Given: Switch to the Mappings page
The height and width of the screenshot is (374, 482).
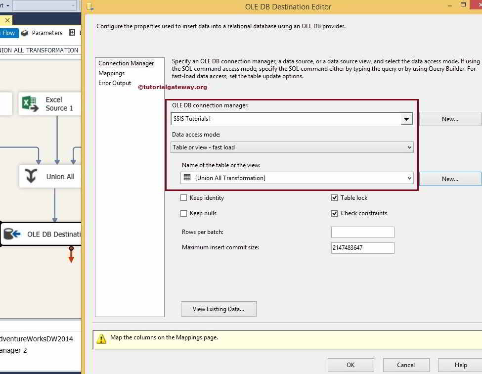Looking at the screenshot, I should [111, 73].
